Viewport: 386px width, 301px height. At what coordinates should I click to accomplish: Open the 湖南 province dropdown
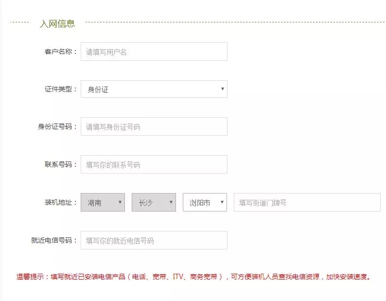(103, 202)
